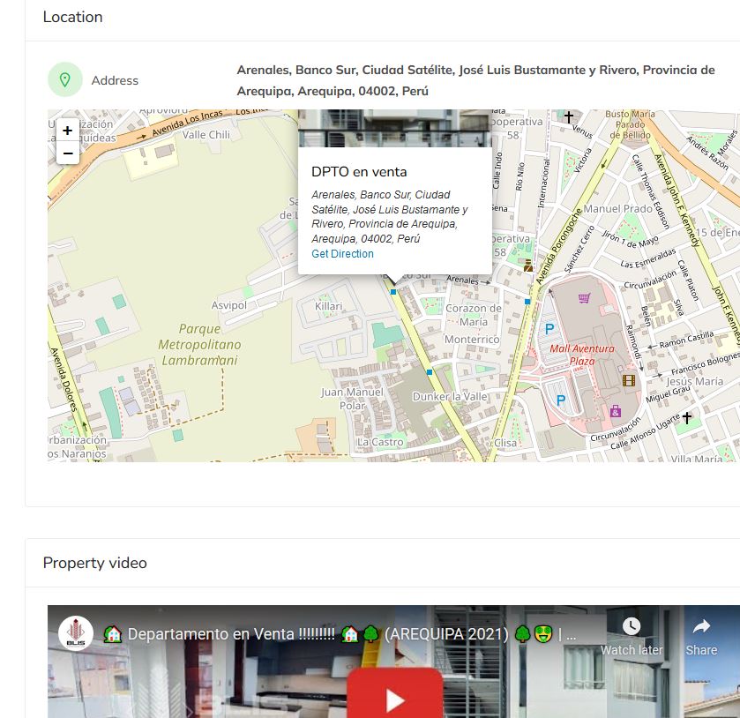Click the Corazon de María label
This screenshot has height=718, width=740.
tap(474, 315)
